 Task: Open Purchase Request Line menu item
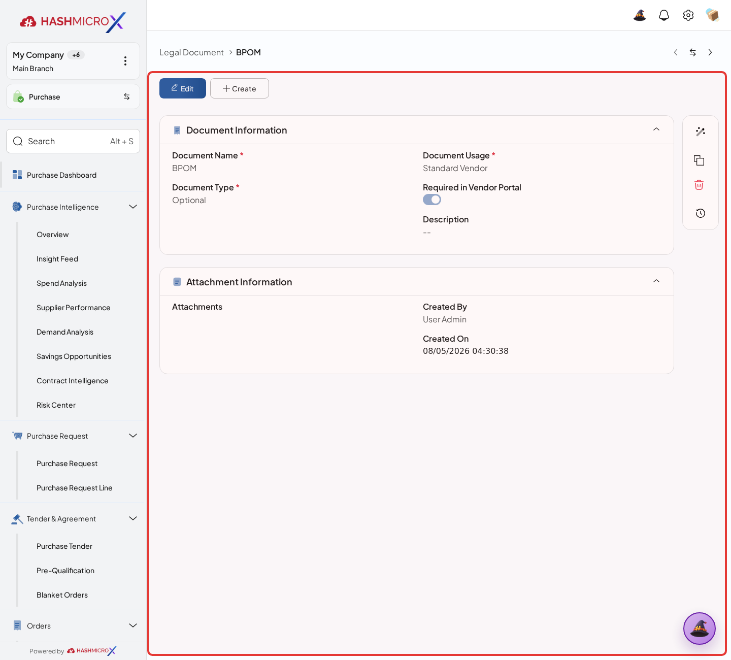click(75, 488)
